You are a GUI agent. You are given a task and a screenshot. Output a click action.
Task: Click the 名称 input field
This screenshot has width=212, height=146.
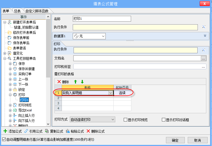click(102, 19)
